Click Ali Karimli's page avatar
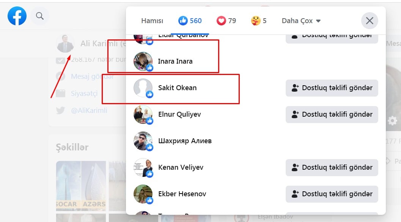This screenshot has width=401, height=222. tap(65, 44)
